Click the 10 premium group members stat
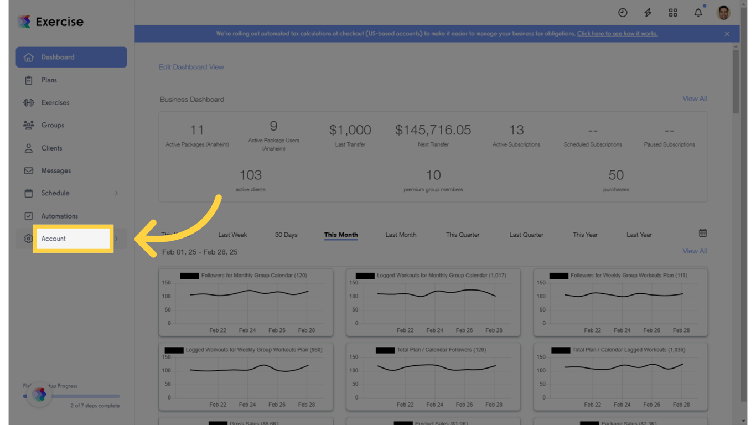The height and width of the screenshot is (425, 756). coord(433,181)
